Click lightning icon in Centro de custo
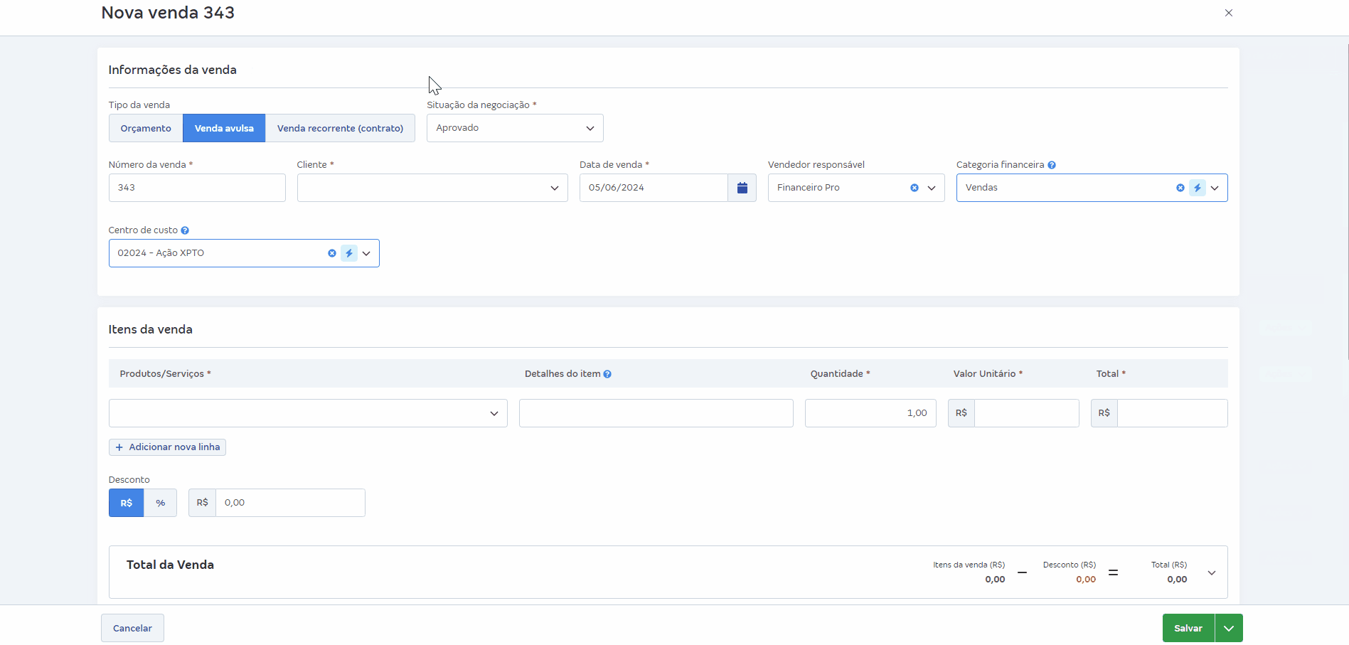 [349, 253]
